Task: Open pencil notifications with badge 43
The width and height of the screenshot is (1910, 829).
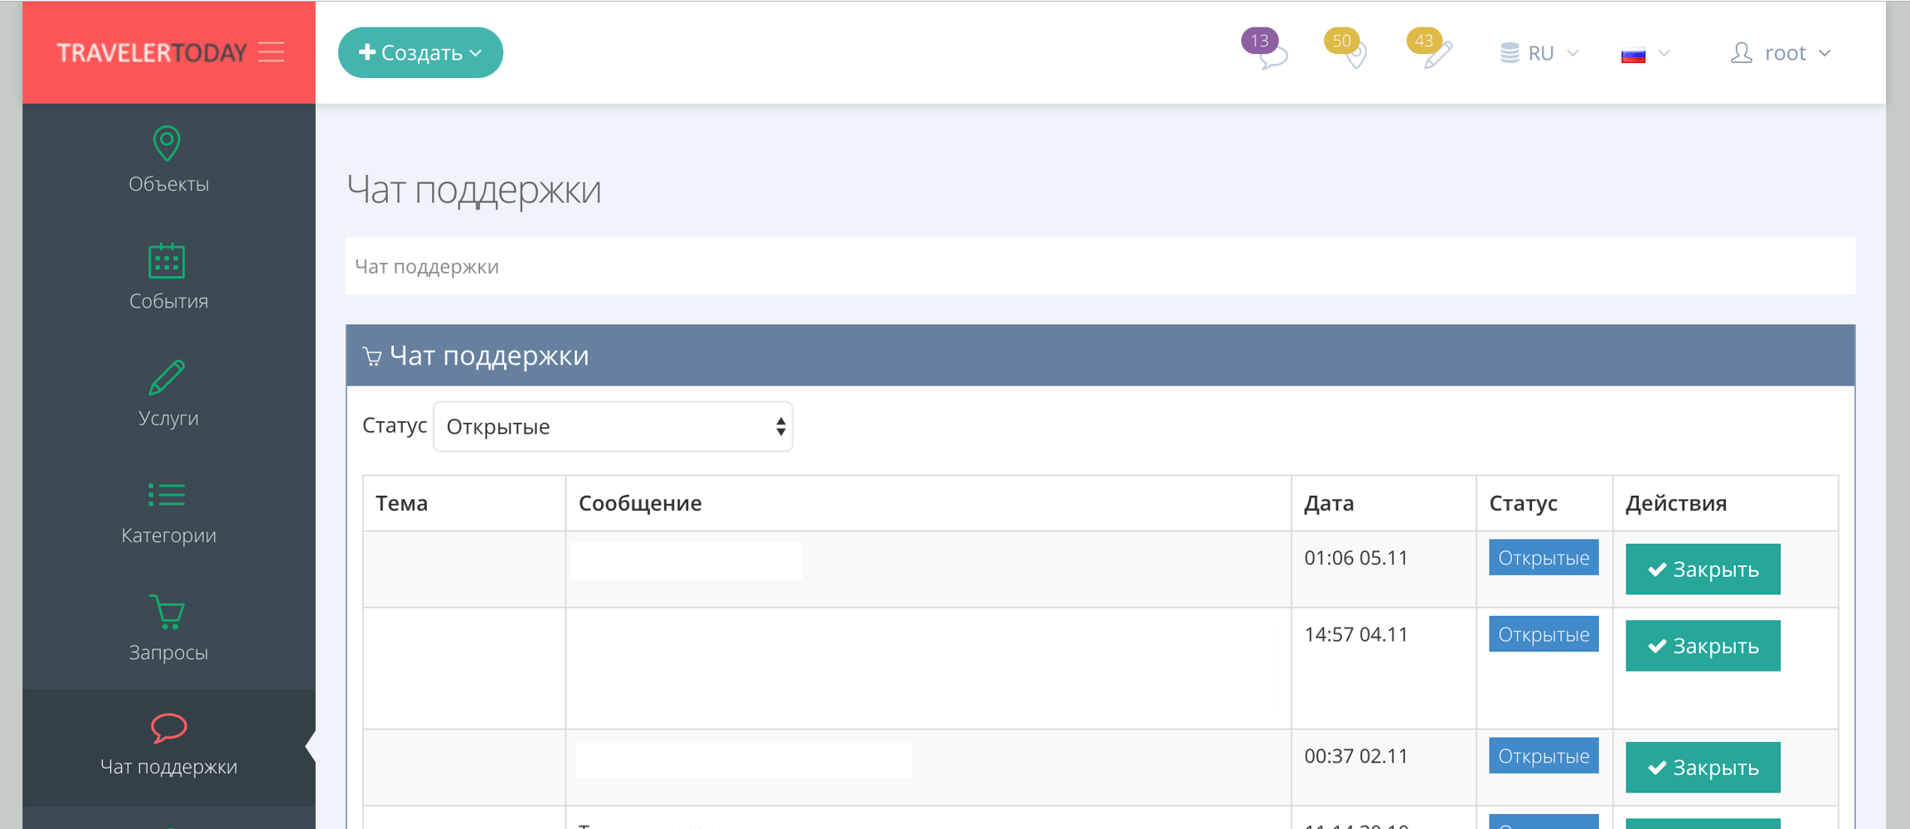Action: pyautogui.click(x=1430, y=50)
